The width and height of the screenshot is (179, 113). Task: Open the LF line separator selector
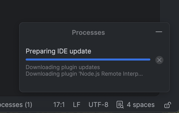(x=77, y=105)
